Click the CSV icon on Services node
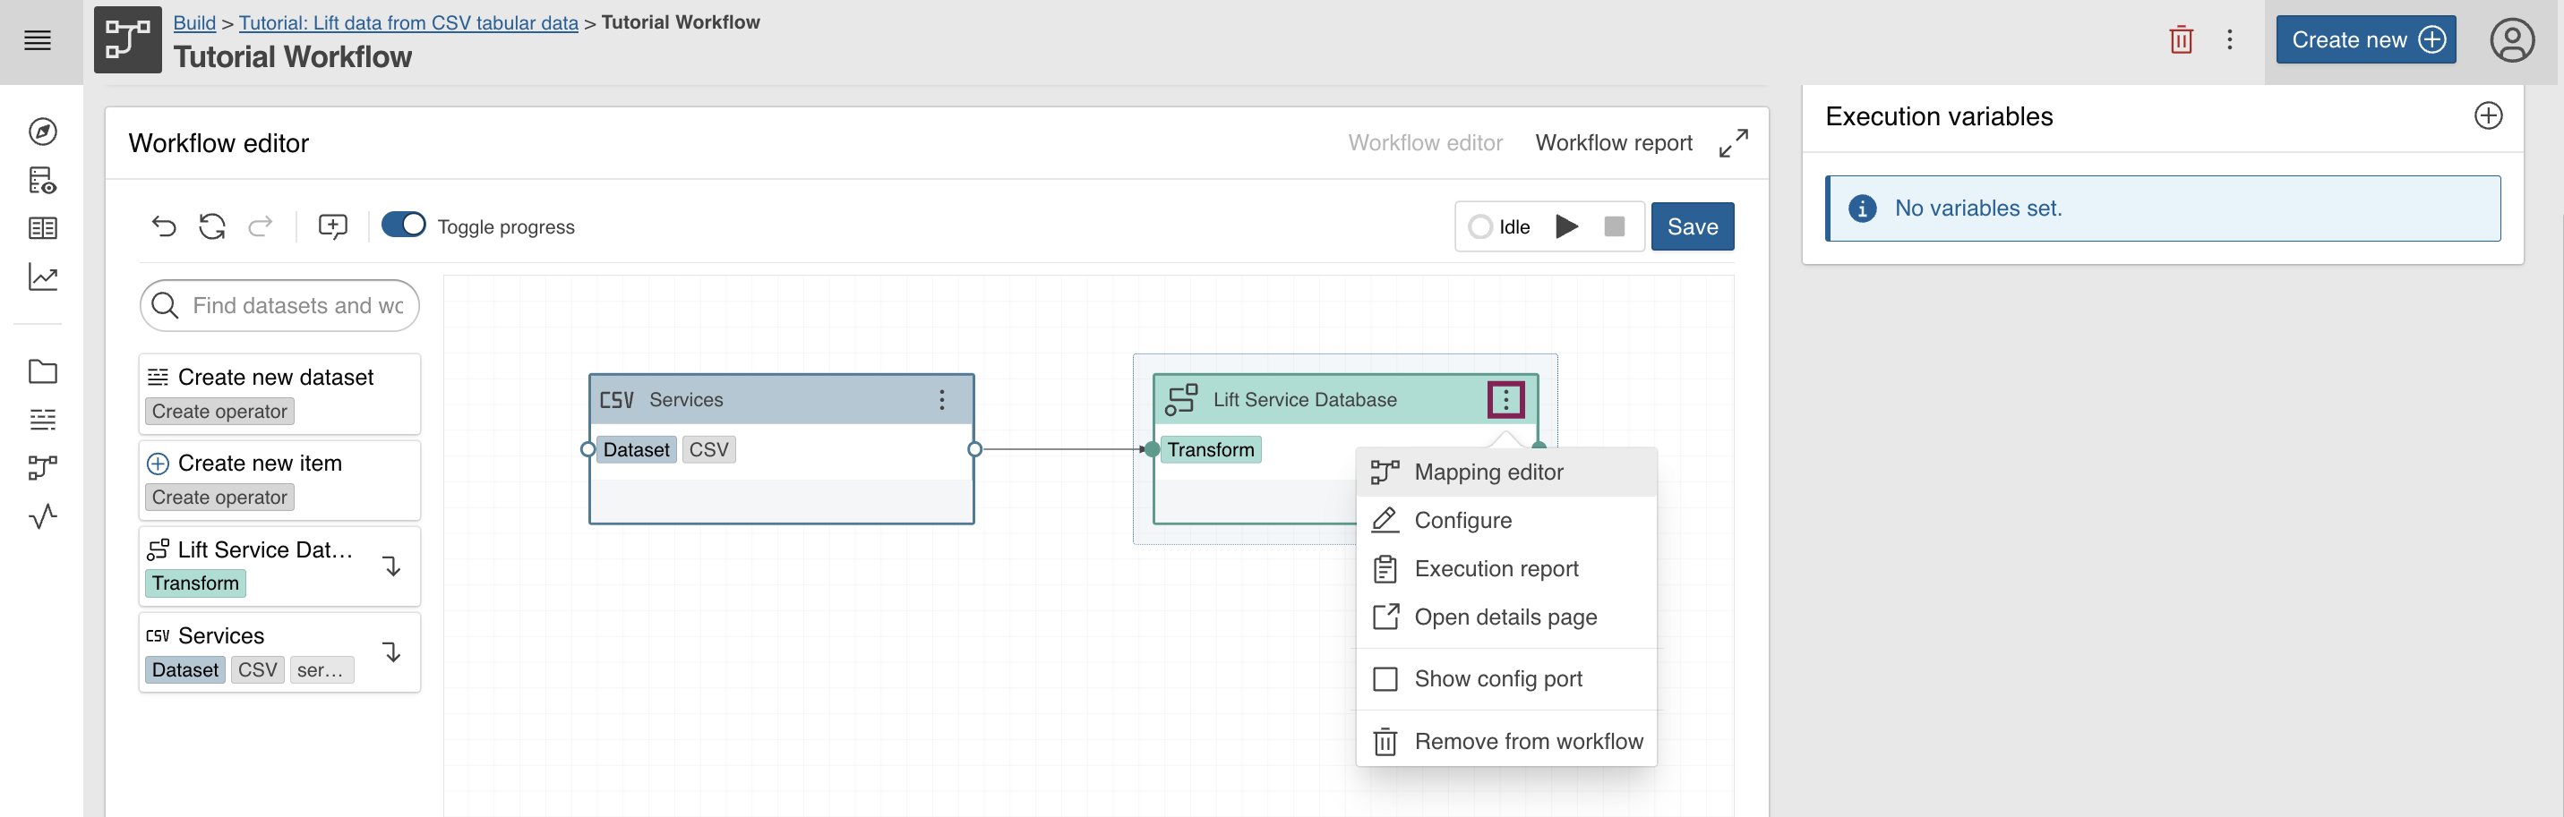The image size is (2564, 817). (616, 400)
